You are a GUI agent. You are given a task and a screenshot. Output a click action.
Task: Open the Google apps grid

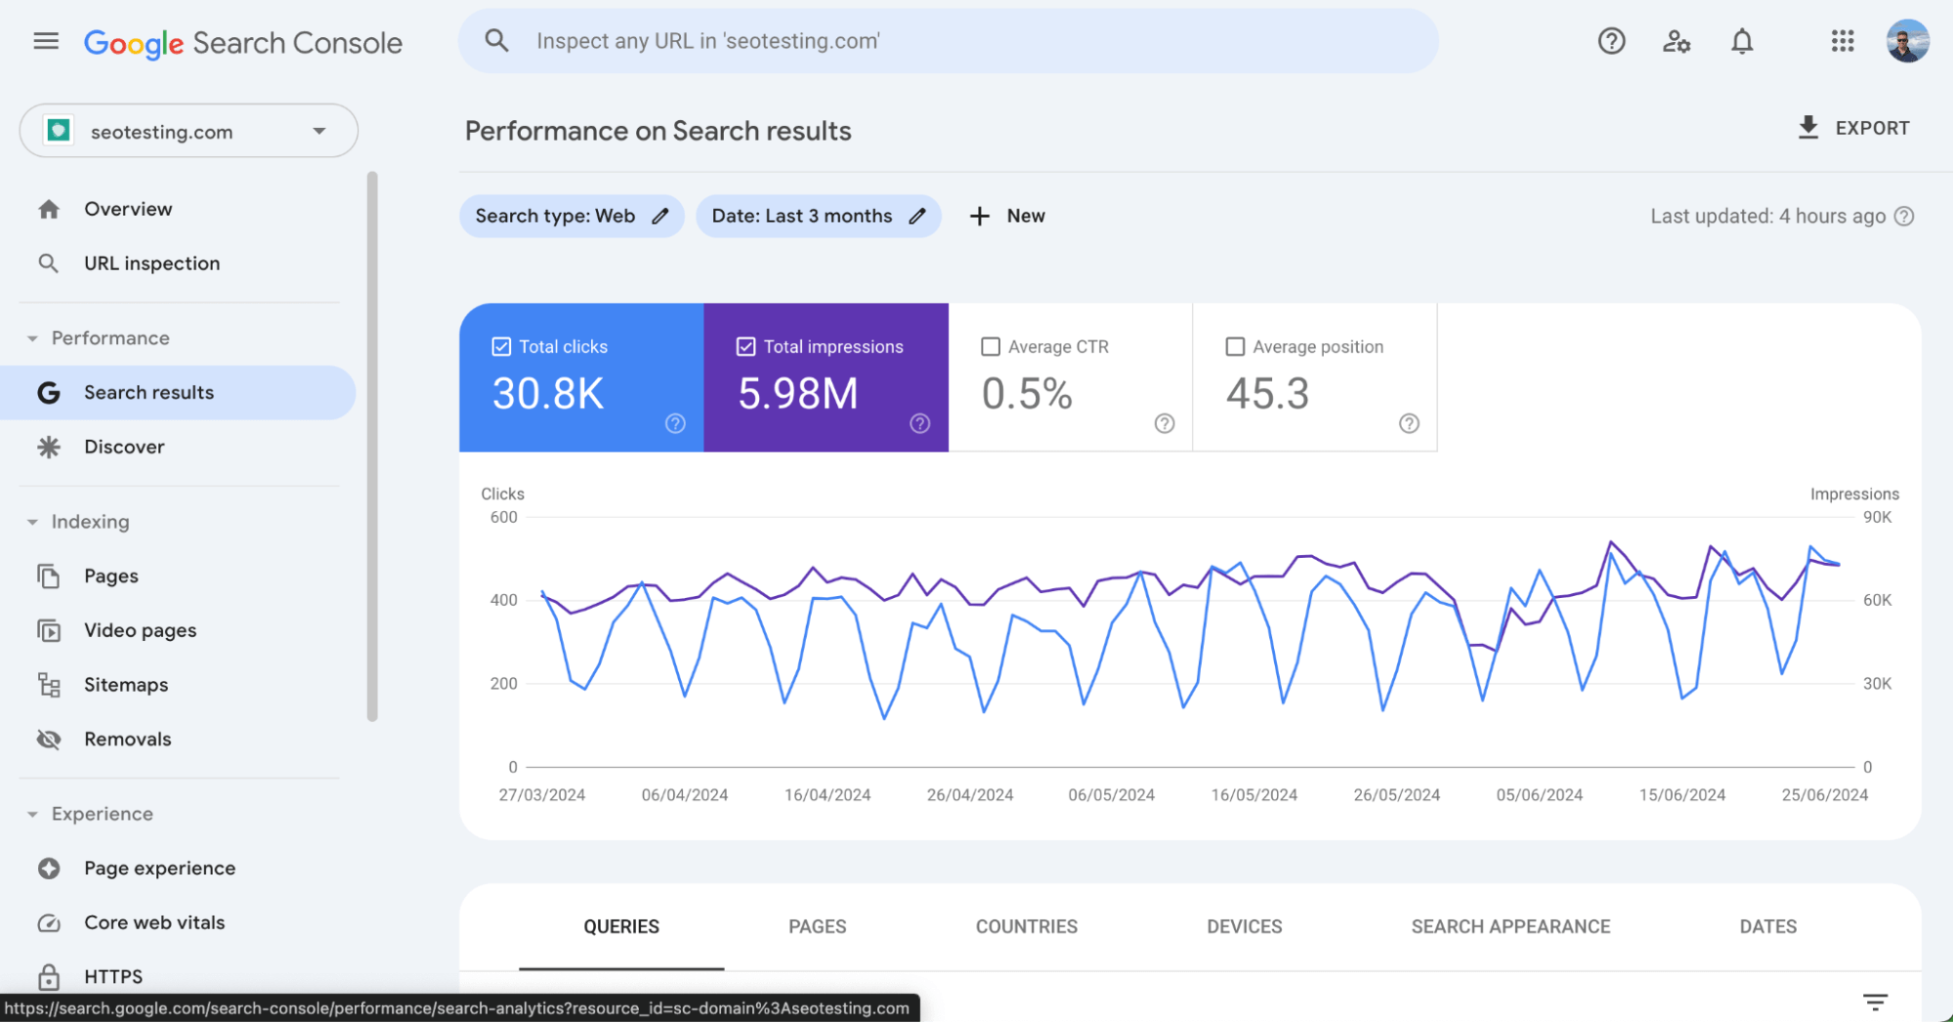click(1843, 41)
